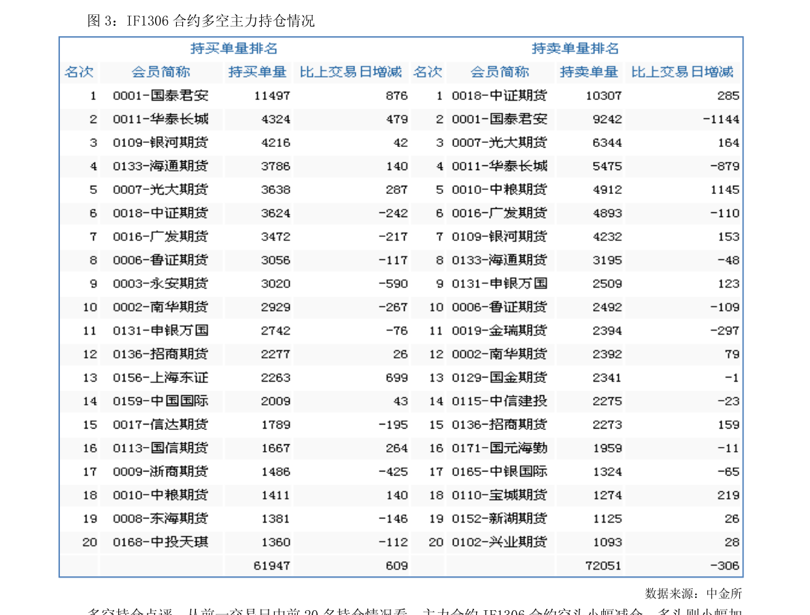Click the 持卖单量 column header

click(591, 72)
